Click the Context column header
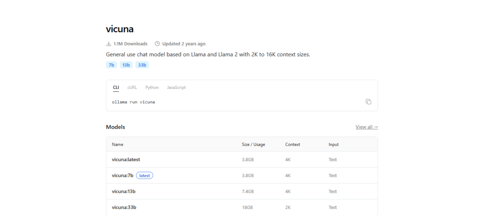 click(293, 145)
